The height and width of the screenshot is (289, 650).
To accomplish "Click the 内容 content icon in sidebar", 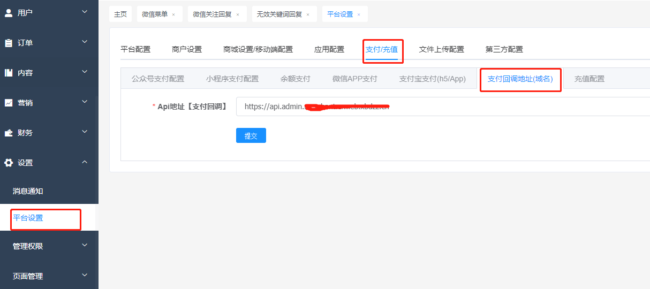I will [x=9, y=73].
